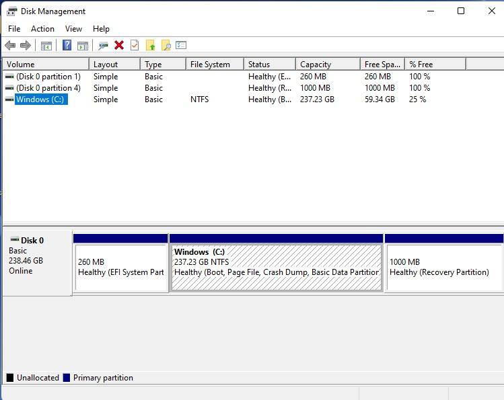Viewport: 504px width, 400px height.
Task: Select Disk 0 partition 4 in list
Action: [48, 88]
